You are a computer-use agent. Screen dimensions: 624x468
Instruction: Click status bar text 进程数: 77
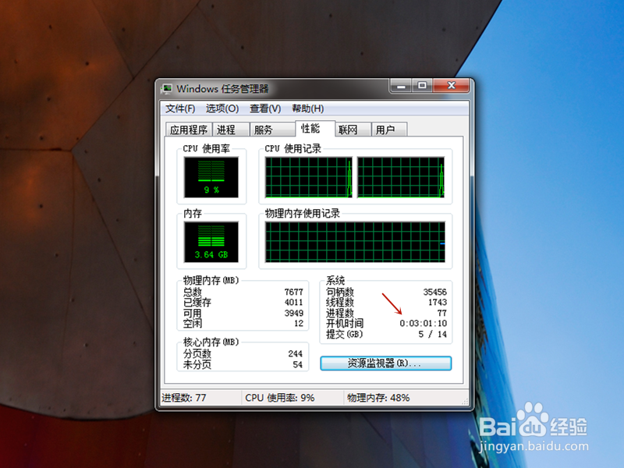coord(184,398)
